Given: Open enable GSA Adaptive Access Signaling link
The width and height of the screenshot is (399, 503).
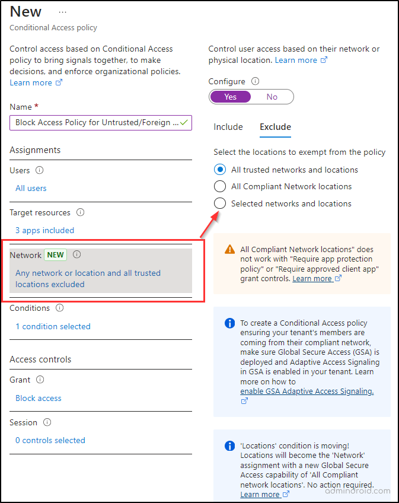Looking at the screenshot, I should [x=307, y=391].
